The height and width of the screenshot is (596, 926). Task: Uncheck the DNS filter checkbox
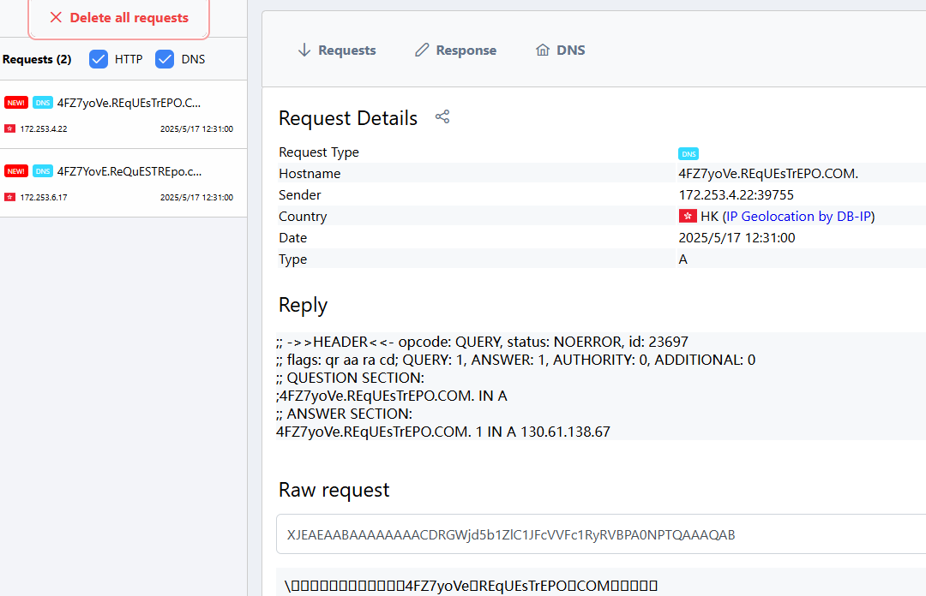click(x=165, y=59)
